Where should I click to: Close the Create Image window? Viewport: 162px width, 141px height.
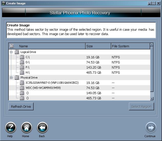coord(158,3)
